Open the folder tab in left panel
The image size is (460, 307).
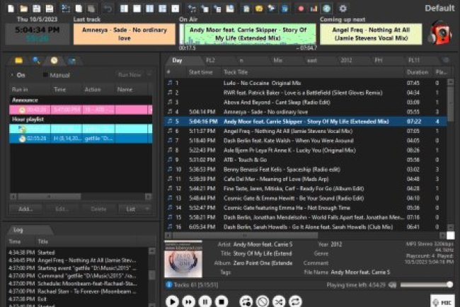tap(19, 60)
